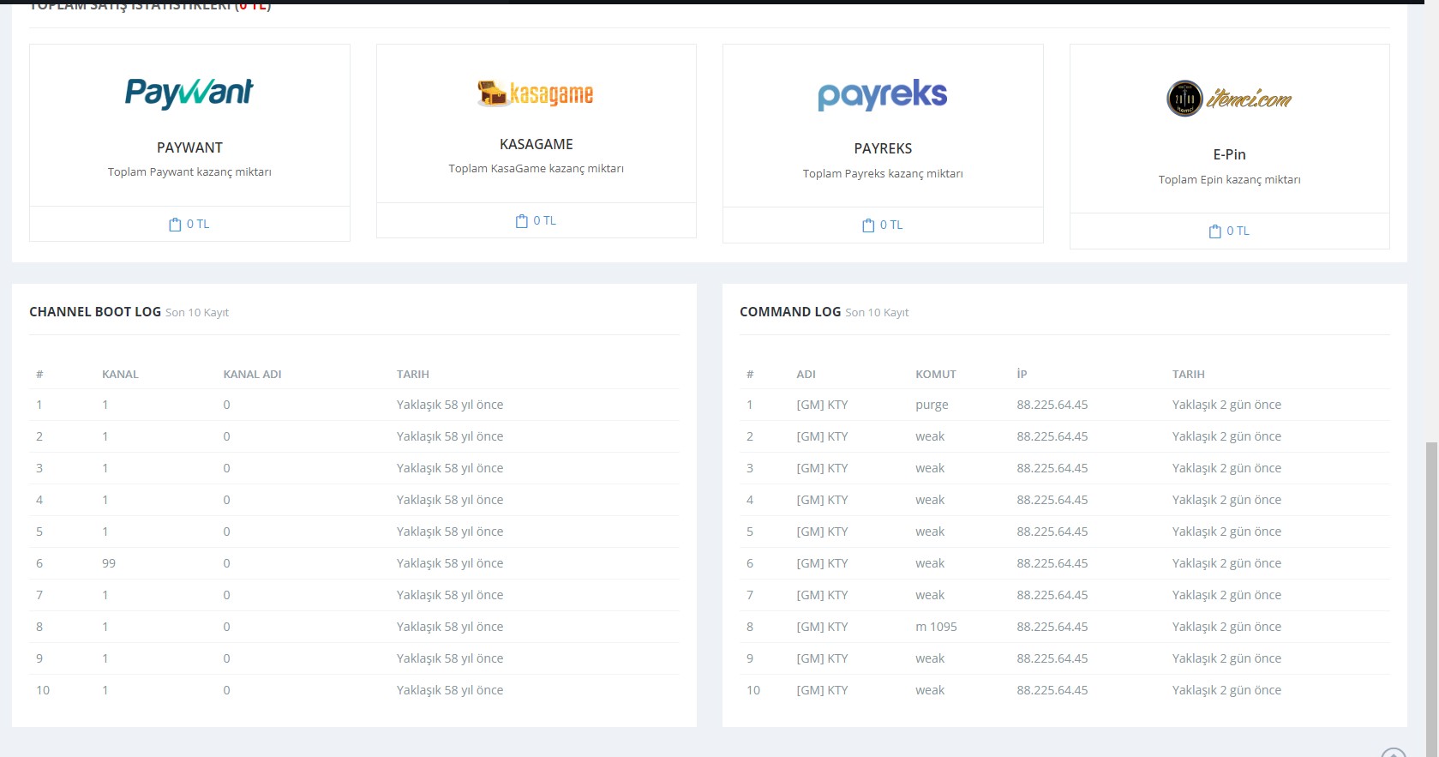
Task: Click 'weak' command in row 10
Action: click(x=930, y=691)
